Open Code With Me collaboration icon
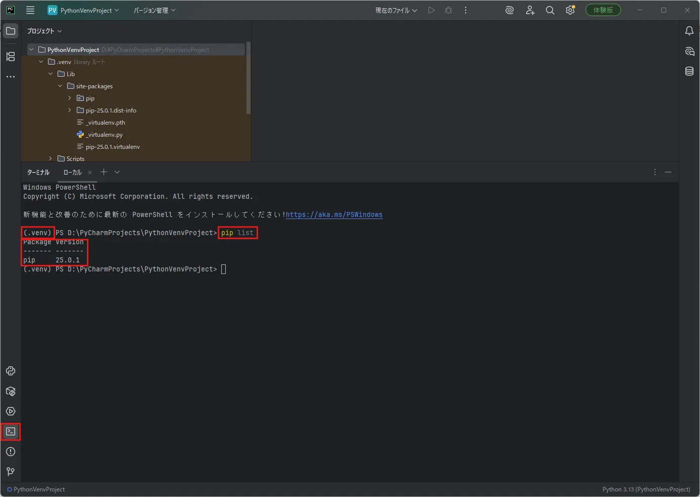The image size is (700, 497). point(530,10)
